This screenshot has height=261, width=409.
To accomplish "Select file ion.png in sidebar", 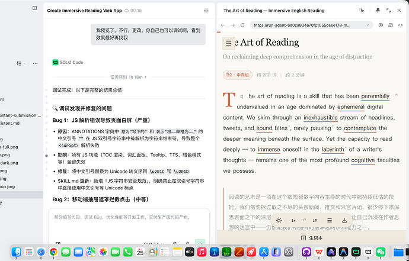I will (x=8, y=186).
